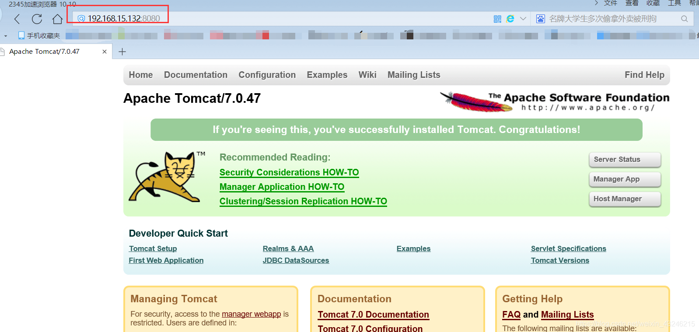699x332 pixels.
Task: Go to Home in Tomcat nav bar
Action: click(x=141, y=75)
